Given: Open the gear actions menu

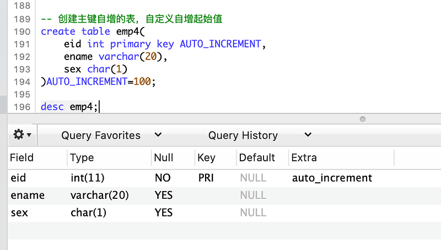Looking at the screenshot, I should click(22, 135).
